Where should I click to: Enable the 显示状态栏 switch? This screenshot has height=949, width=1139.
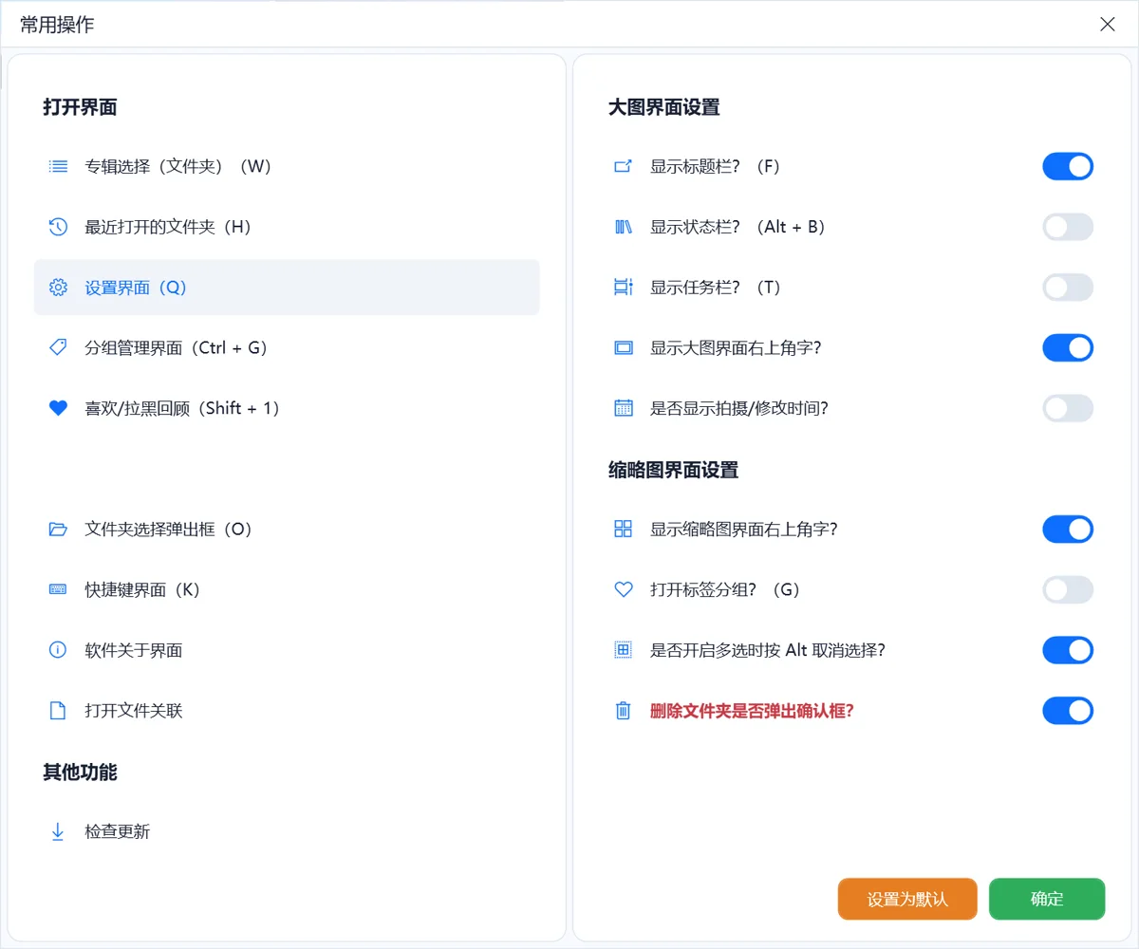[1068, 227]
